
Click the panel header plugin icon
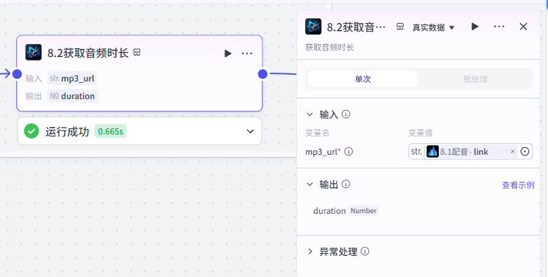coord(313,26)
